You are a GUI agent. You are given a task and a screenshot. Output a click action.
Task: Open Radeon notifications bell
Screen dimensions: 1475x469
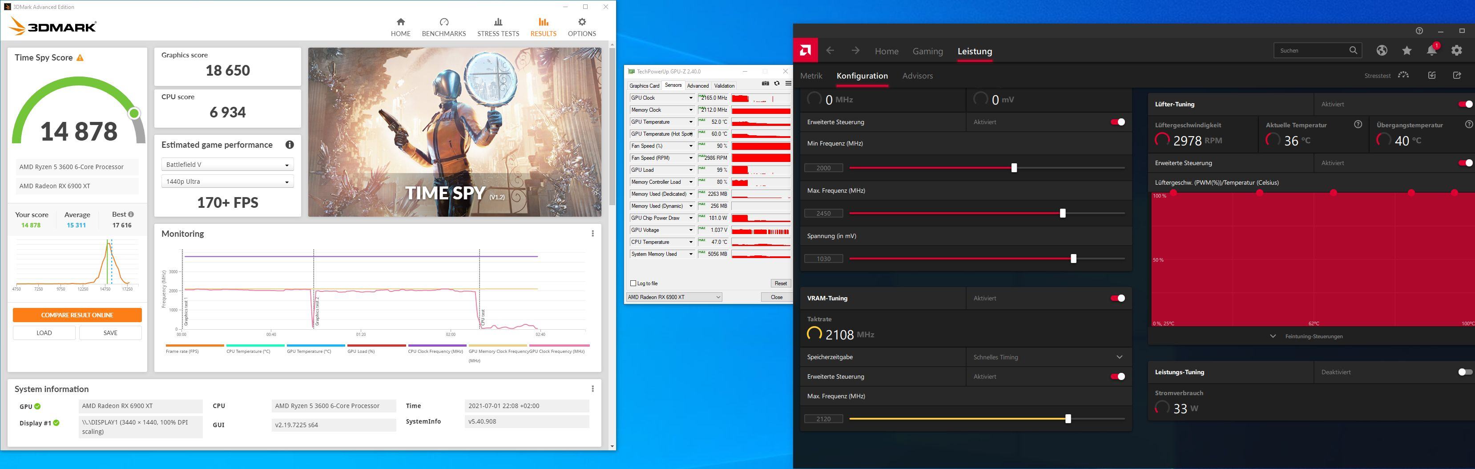[1431, 50]
